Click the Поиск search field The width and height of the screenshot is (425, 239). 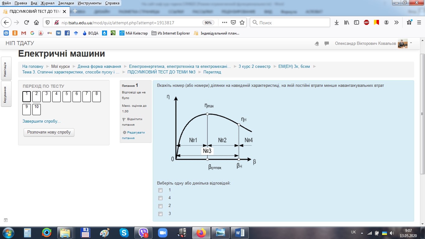(290, 23)
